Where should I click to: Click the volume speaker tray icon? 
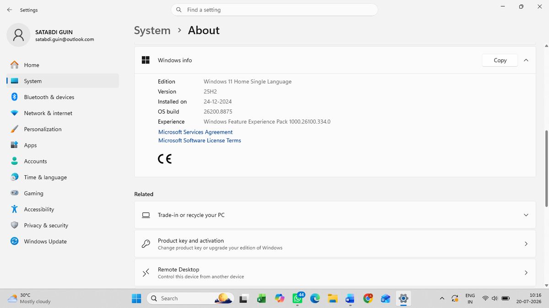point(495,298)
